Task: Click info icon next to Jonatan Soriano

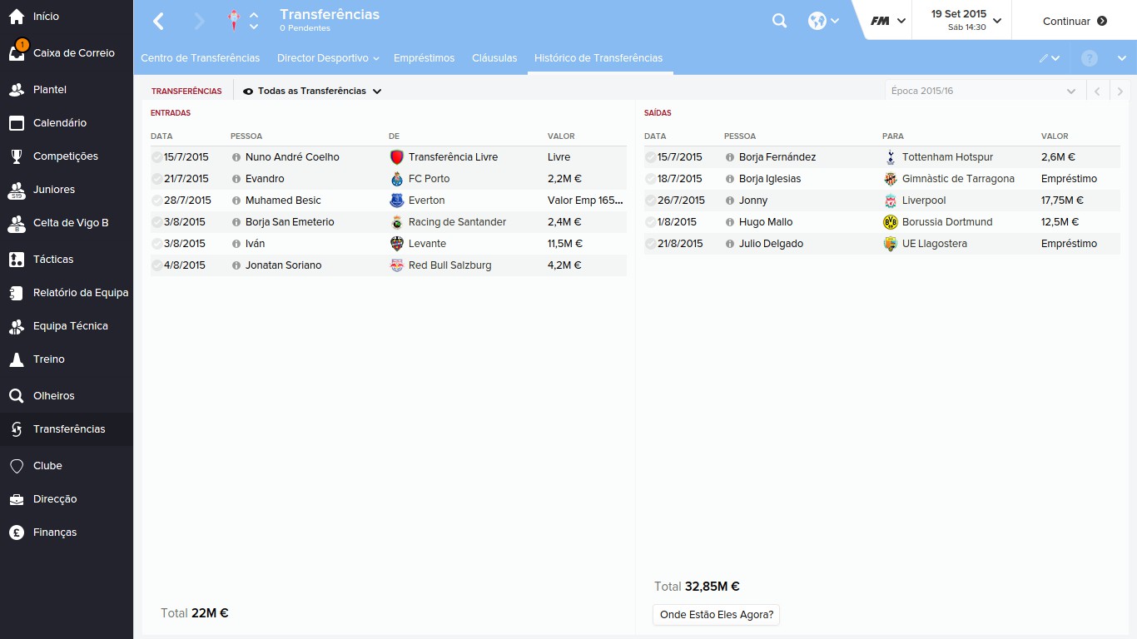Action: (236, 265)
